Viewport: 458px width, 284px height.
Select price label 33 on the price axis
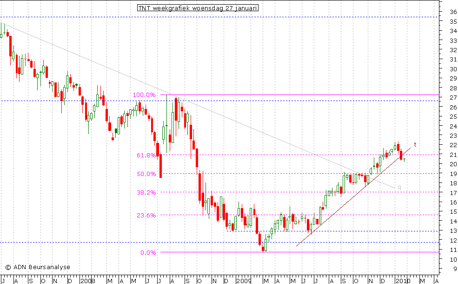coord(453,41)
